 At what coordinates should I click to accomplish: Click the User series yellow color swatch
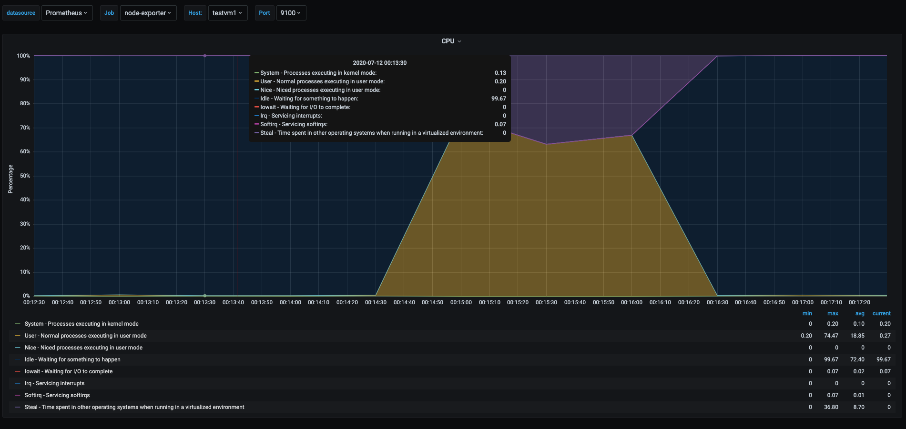click(x=18, y=336)
